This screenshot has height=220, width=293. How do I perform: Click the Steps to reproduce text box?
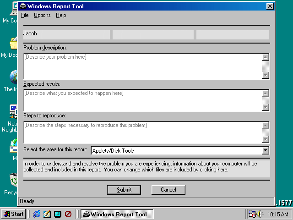point(143,132)
